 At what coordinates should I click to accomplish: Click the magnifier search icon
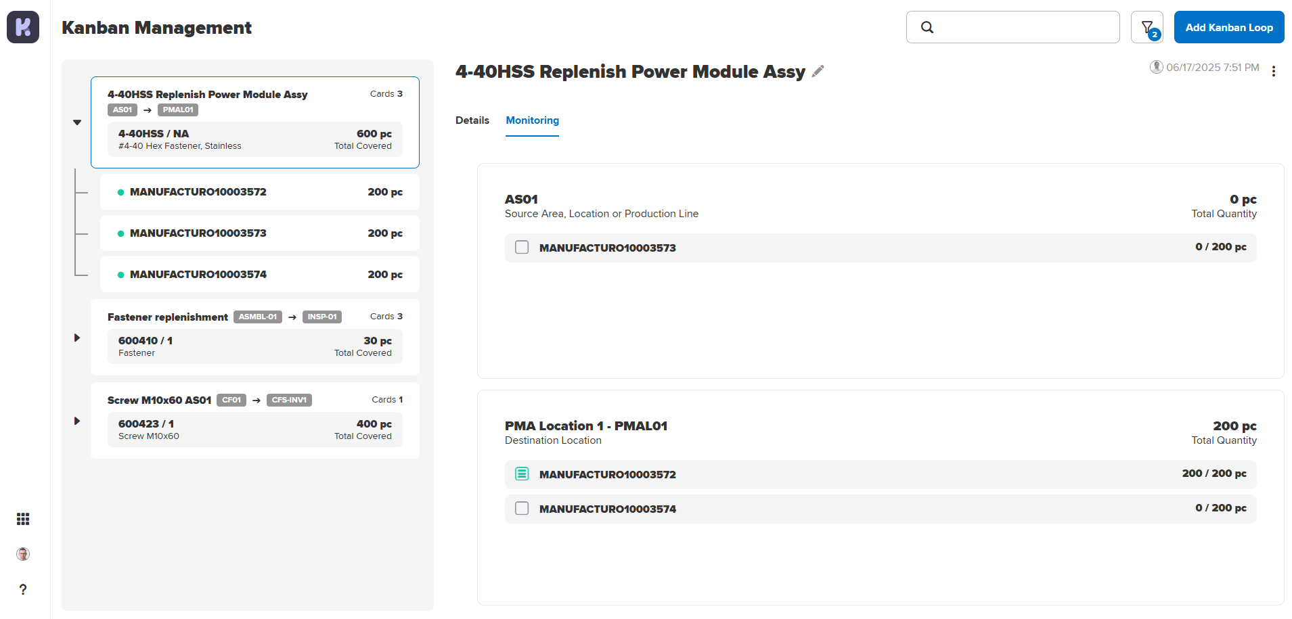pyautogui.click(x=927, y=27)
